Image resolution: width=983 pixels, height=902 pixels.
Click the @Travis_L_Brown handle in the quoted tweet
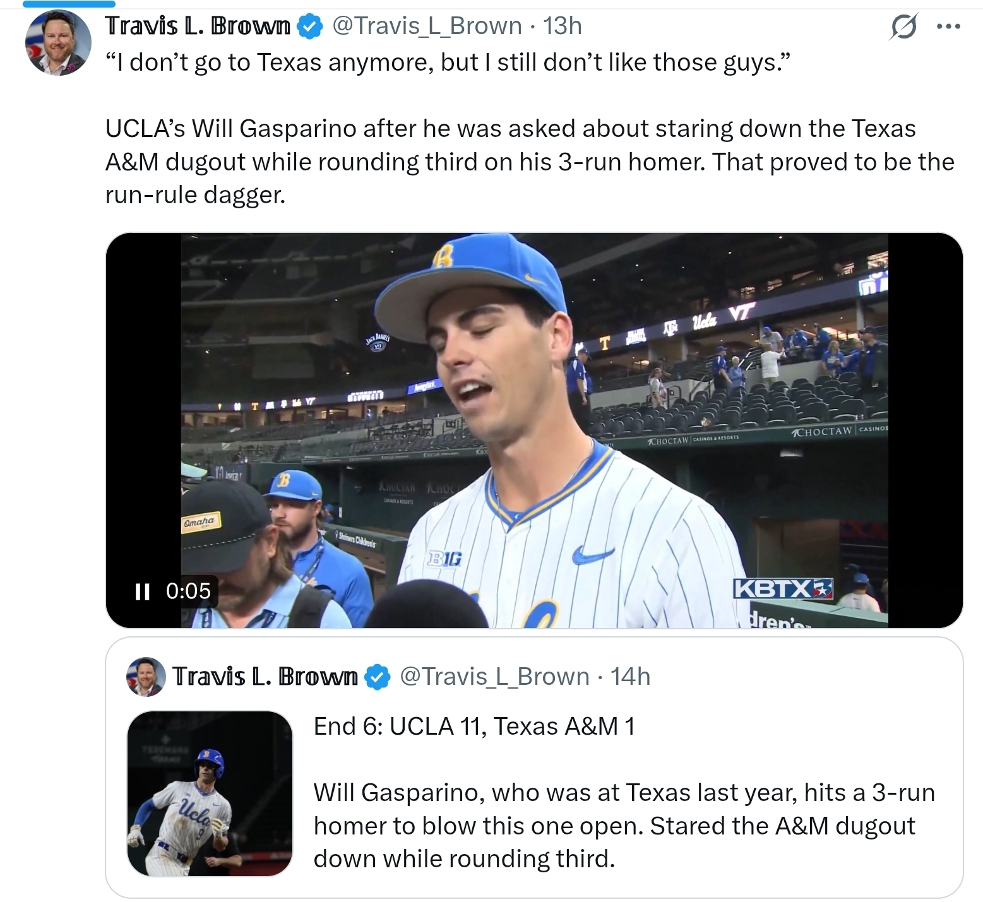(x=494, y=677)
